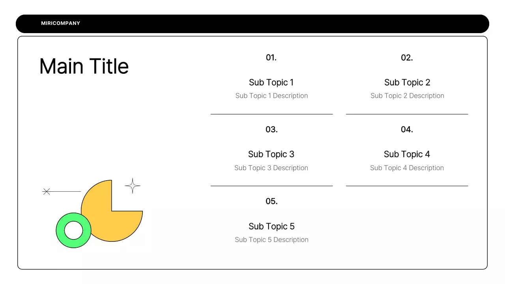Select the Main Title text
The width and height of the screenshot is (505, 284).
pyautogui.click(x=84, y=66)
